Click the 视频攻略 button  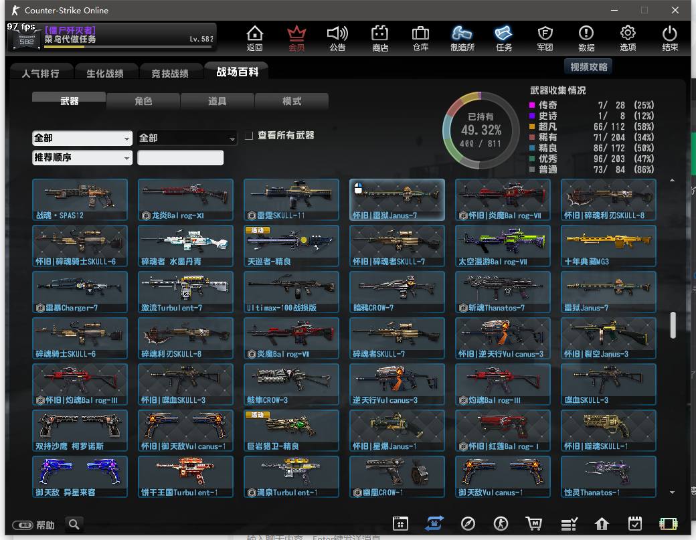click(588, 67)
